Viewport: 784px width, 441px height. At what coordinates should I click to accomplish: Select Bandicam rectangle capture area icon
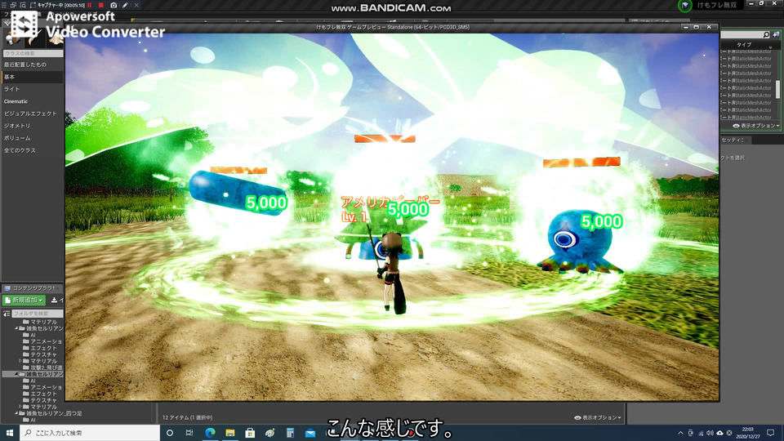[33, 5]
